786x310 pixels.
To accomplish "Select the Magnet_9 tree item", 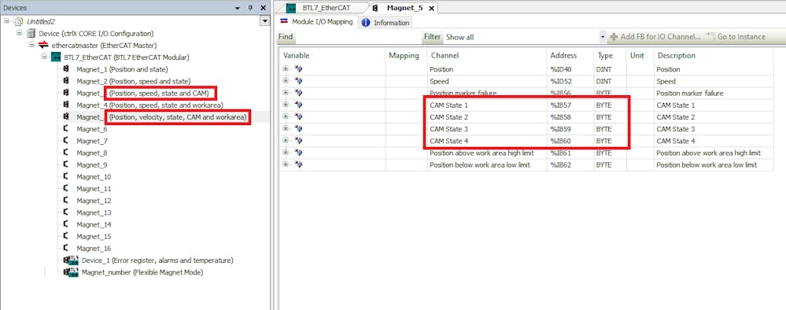I will 92,165.
